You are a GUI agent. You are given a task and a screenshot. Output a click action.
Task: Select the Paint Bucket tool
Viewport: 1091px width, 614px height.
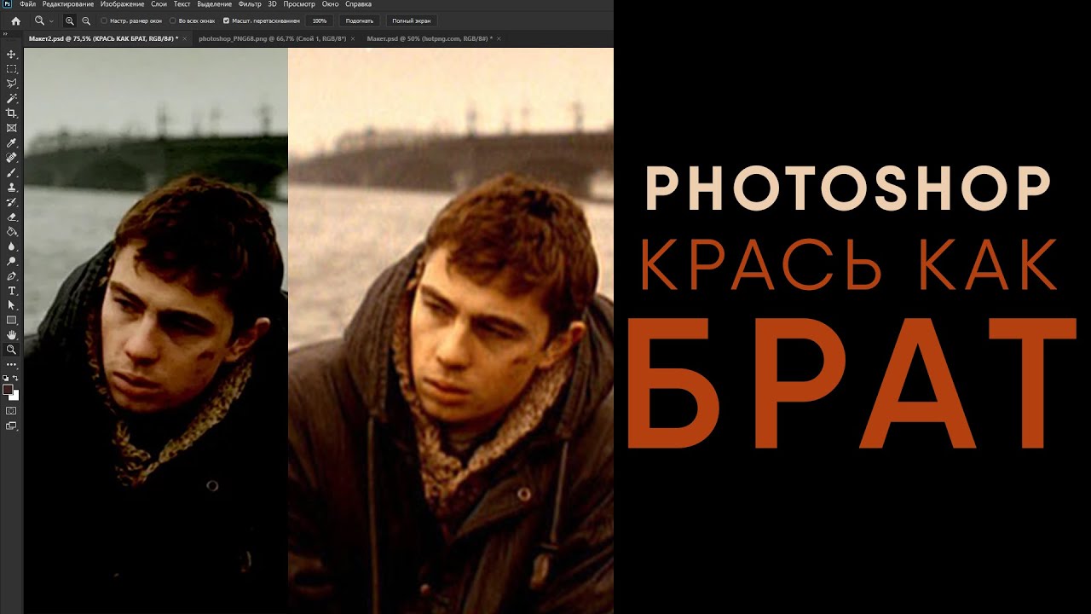[x=11, y=231]
